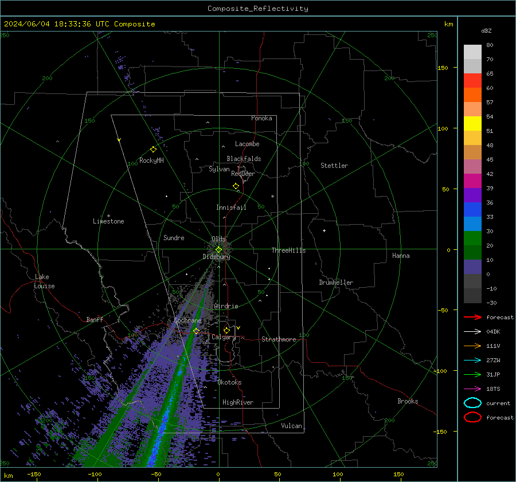
Task: Pick the brown 45–48 dBZ color swatch
Action: [472, 152]
